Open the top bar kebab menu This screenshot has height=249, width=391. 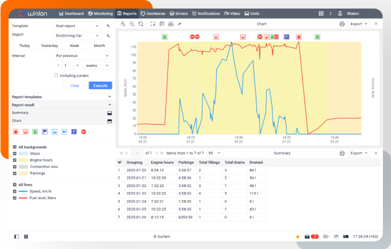coord(331,14)
